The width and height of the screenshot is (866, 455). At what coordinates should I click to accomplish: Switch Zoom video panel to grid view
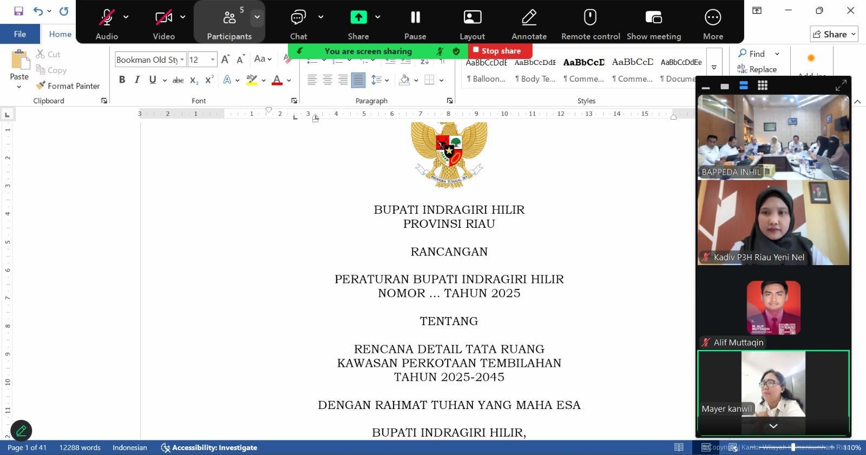762,85
